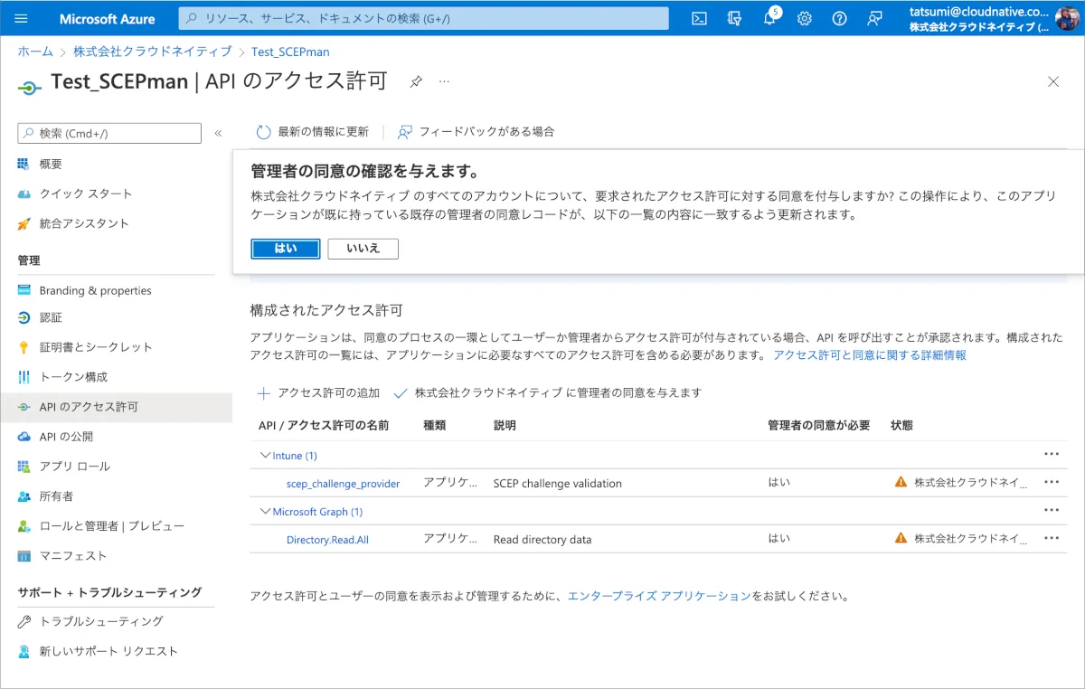Click the help question mark icon
The height and width of the screenshot is (689, 1085).
(839, 18)
